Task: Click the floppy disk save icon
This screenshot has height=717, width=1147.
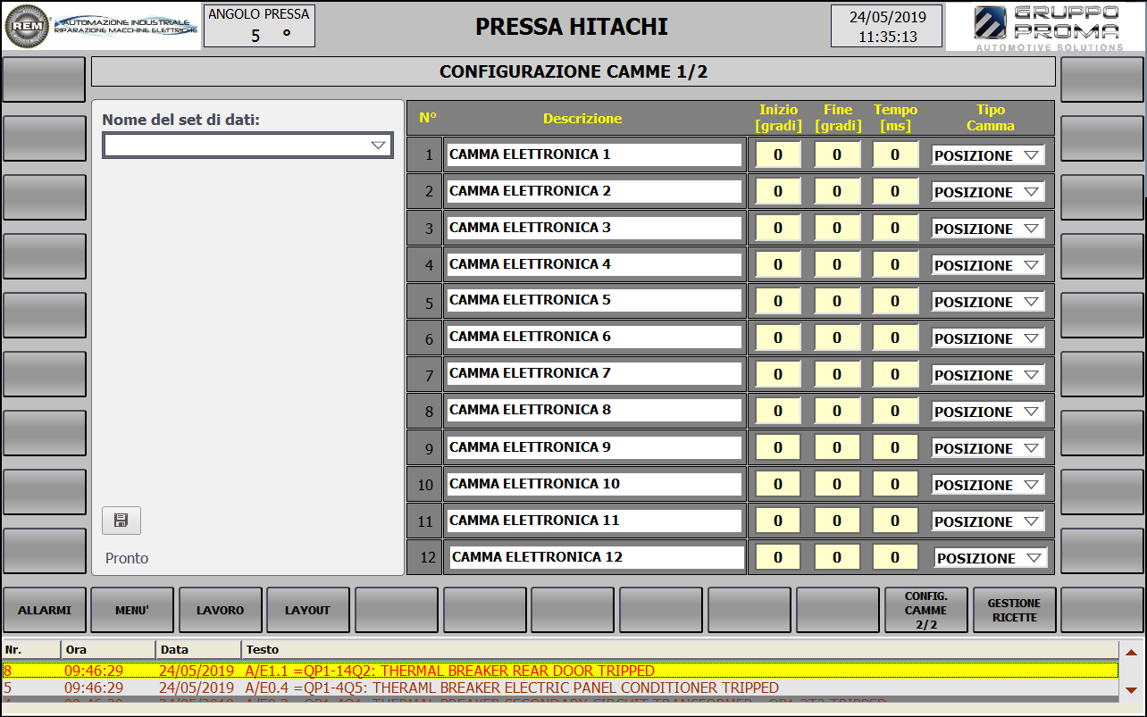Action: pyautogui.click(x=121, y=521)
